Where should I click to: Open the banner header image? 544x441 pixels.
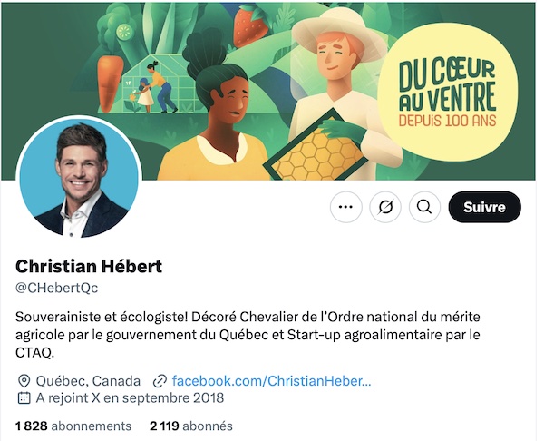(268, 91)
